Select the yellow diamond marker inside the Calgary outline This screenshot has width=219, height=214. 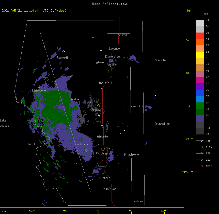pos(103,150)
